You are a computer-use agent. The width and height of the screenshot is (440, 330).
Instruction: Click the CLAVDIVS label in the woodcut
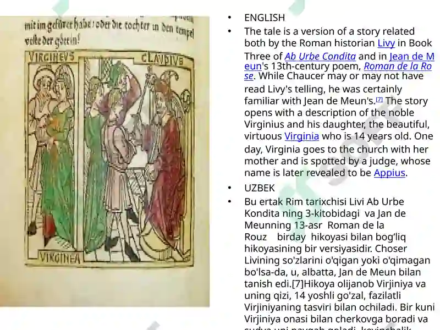162,59
